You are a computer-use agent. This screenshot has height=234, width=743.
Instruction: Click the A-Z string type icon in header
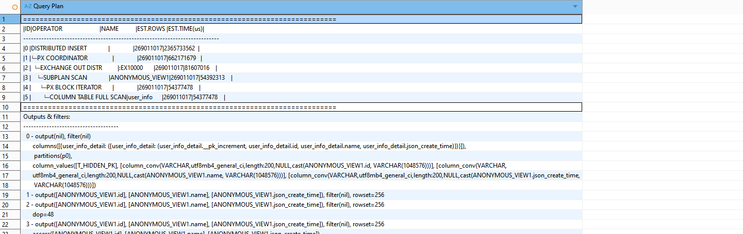tap(28, 6)
